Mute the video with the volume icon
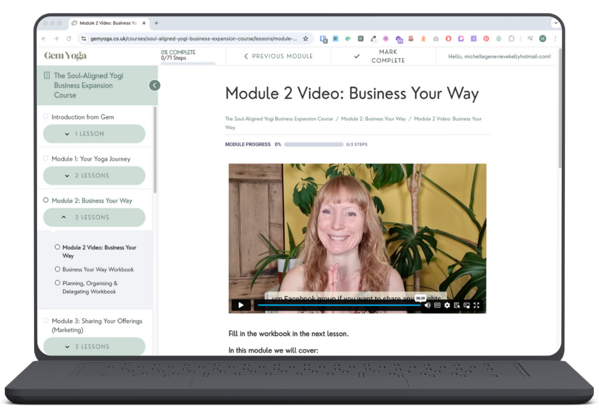 pos(427,305)
